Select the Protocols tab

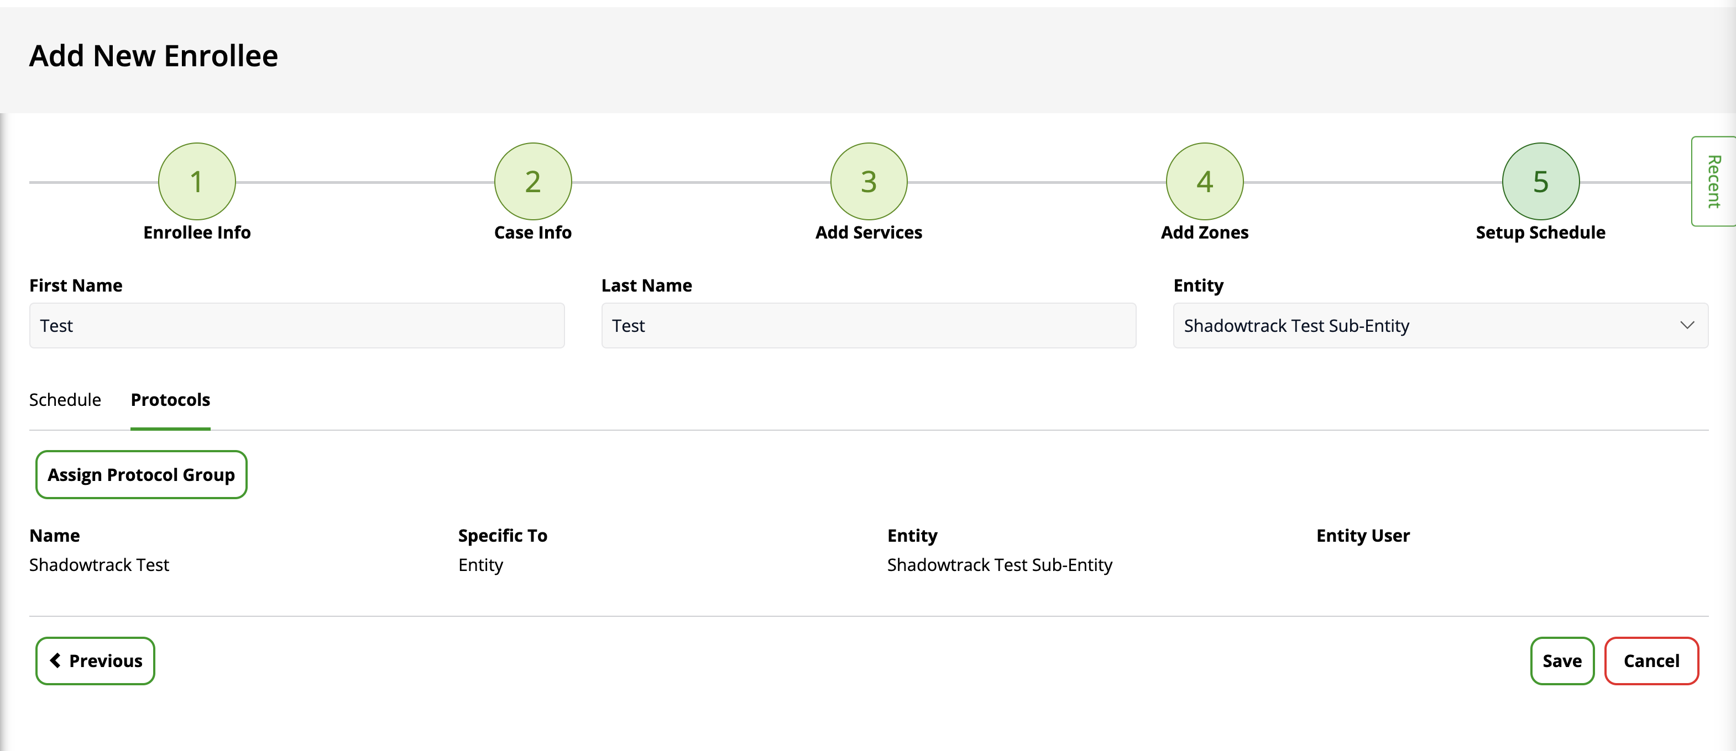pyautogui.click(x=170, y=400)
